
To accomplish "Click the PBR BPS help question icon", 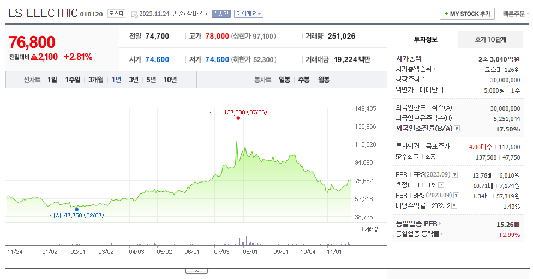I will [457, 196].
